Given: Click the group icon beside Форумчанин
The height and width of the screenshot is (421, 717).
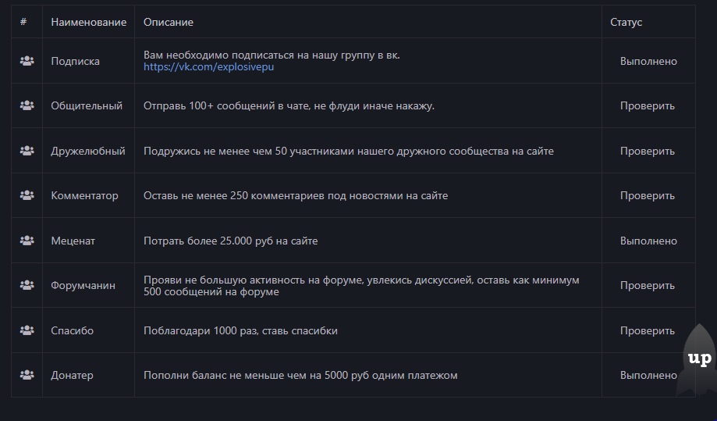Looking at the screenshot, I should pos(27,285).
